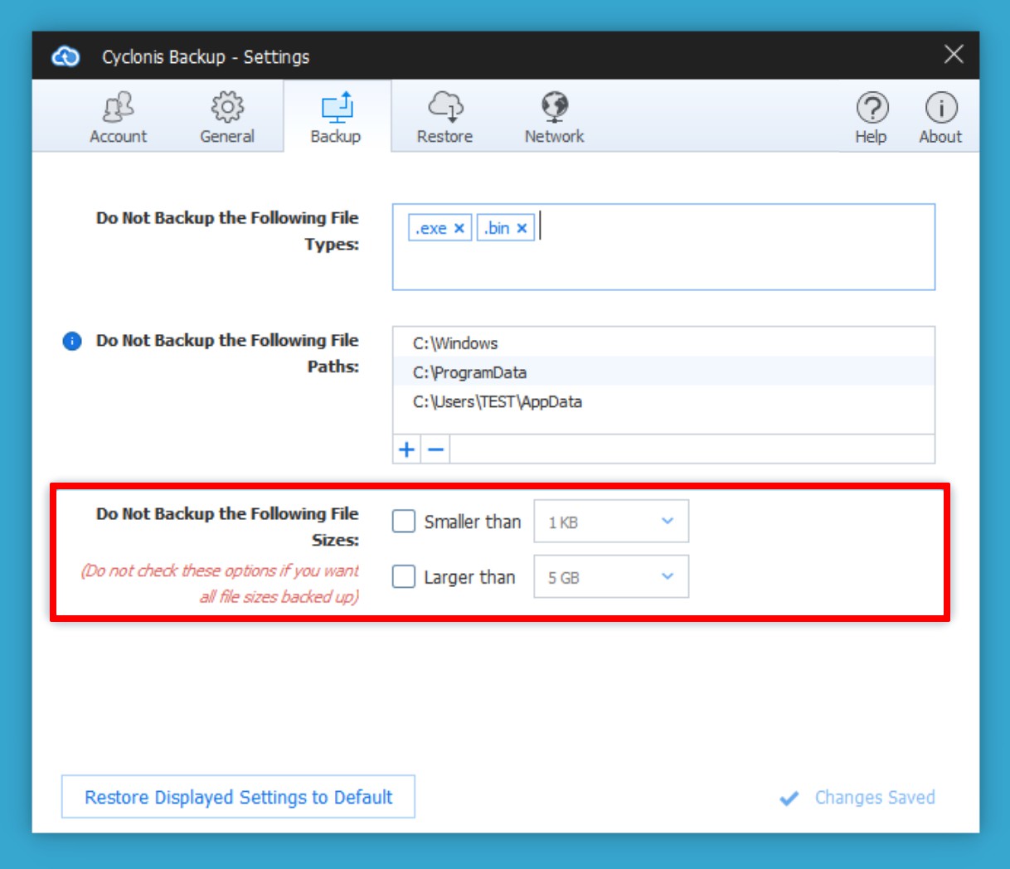Select the C:\Users\TEST\AppData path
Image resolution: width=1010 pixels, height=869 pixels.
point(498,402)
